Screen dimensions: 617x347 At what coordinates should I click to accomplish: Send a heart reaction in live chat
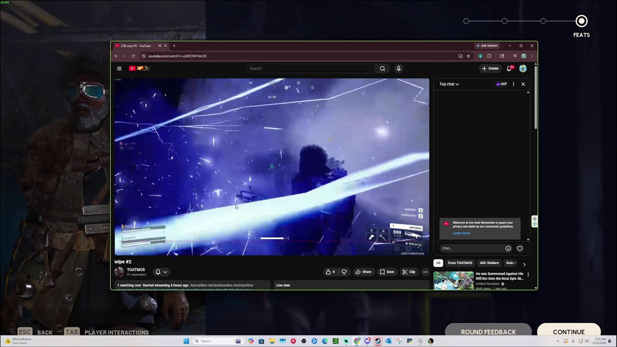(x=520, y=248)
